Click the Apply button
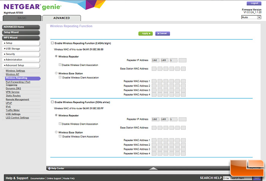This screenshot has width=266, height=181. [146, 33]
